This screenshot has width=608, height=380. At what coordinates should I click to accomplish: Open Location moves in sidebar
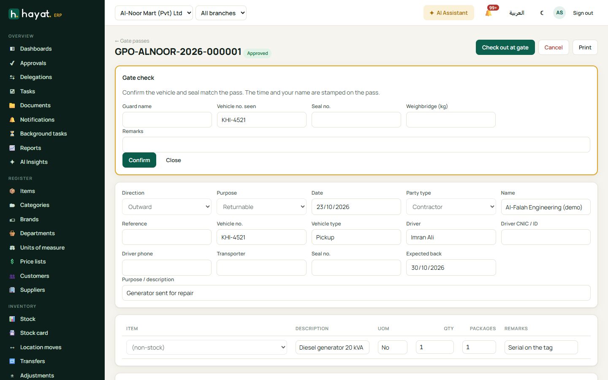[x=41, y=347]
